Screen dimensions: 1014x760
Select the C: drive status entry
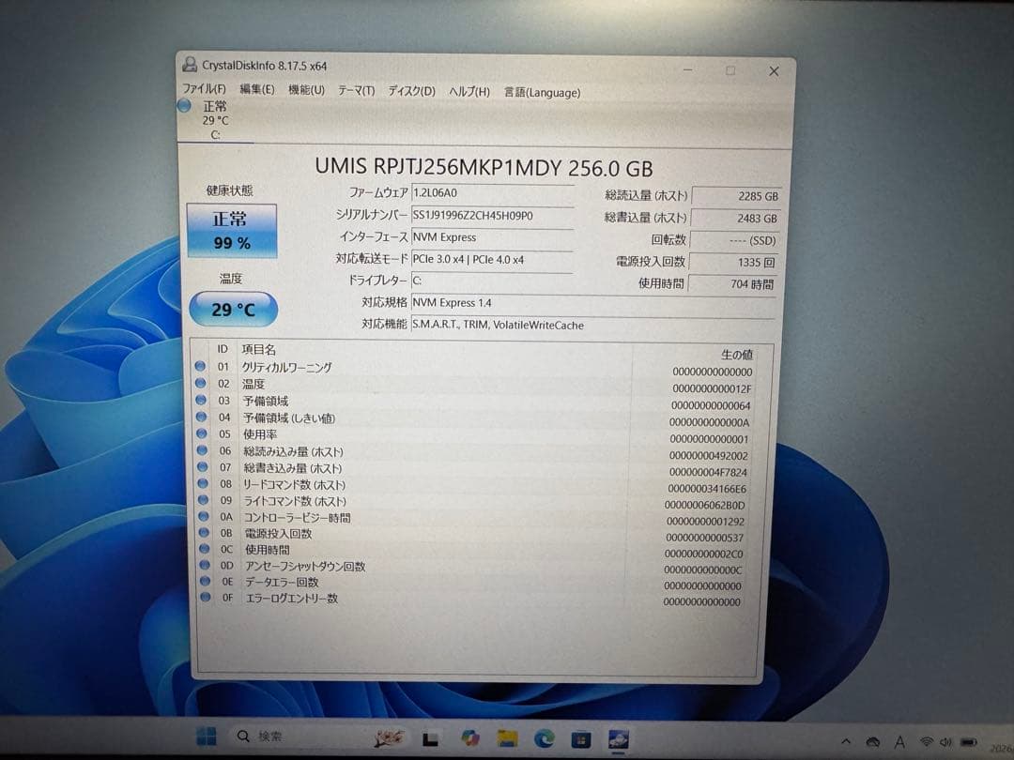pyautogui.click(x=215, y=120)
